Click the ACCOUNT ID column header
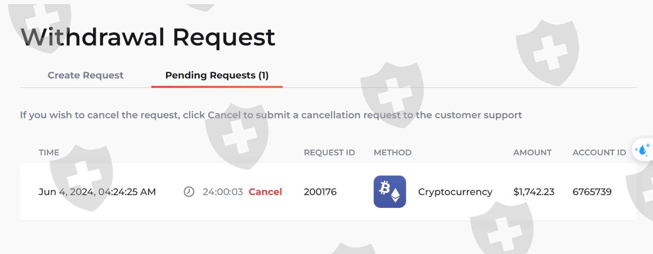This screenshot has width=653, height=254. (599, 153)
